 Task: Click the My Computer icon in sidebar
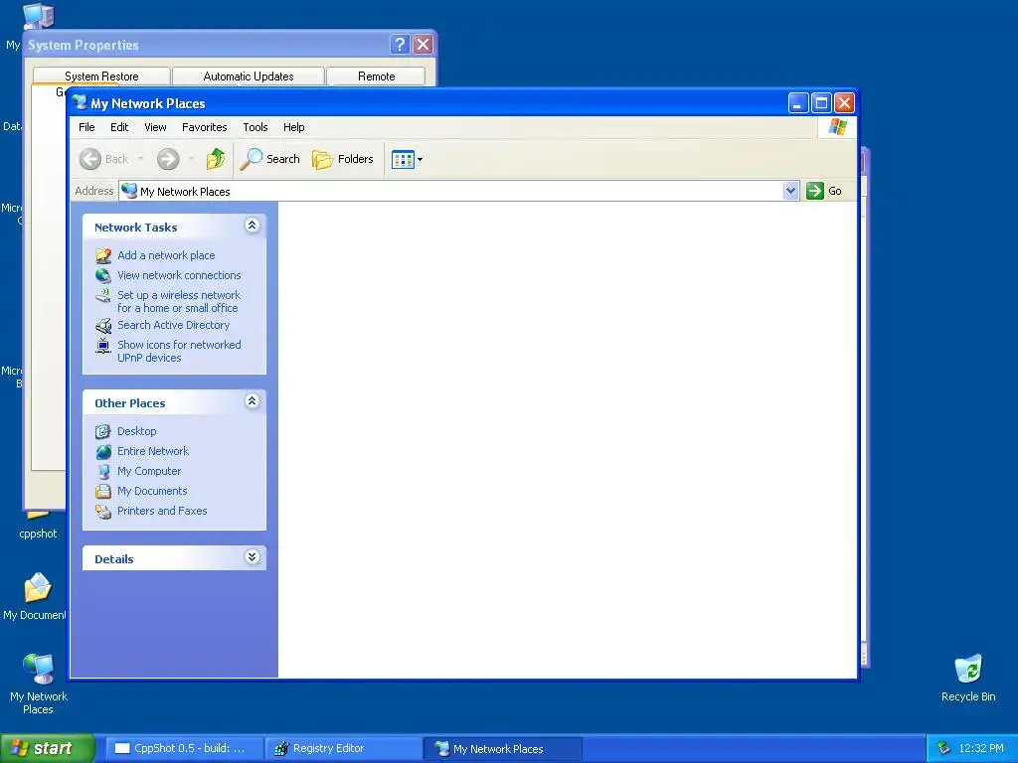[103, 472]
